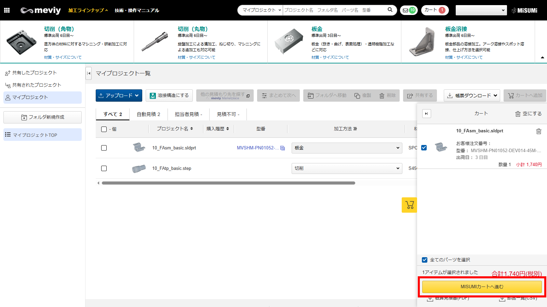
Task: Switch to the 自動見積 2 tab
Action: point(148,114)
